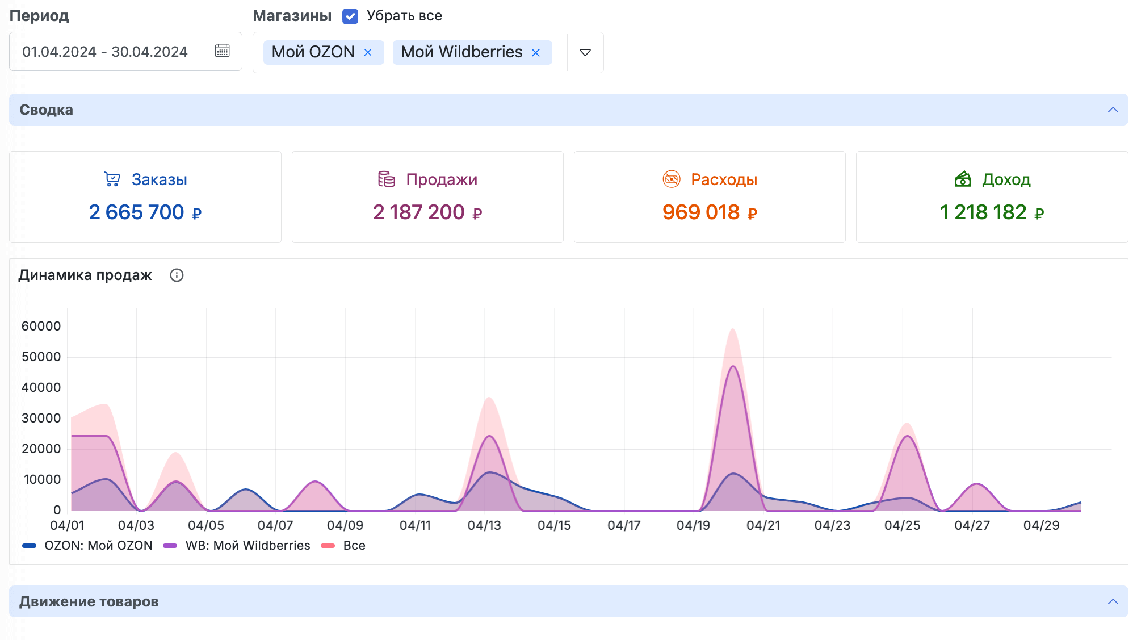Click the period date range field
The width and height of the screenshot is (1137, 640).
106,52
